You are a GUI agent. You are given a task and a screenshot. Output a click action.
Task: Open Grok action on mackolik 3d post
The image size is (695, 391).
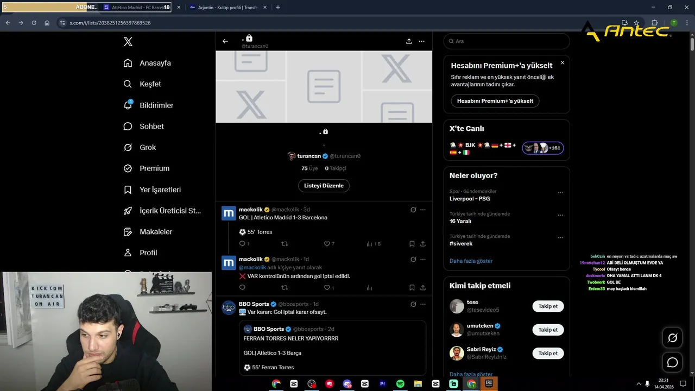pyautogui.click(x=413, y=210)
